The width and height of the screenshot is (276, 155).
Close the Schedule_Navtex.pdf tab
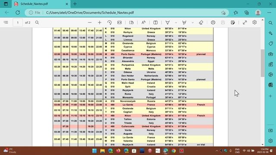tap(67, 4)
